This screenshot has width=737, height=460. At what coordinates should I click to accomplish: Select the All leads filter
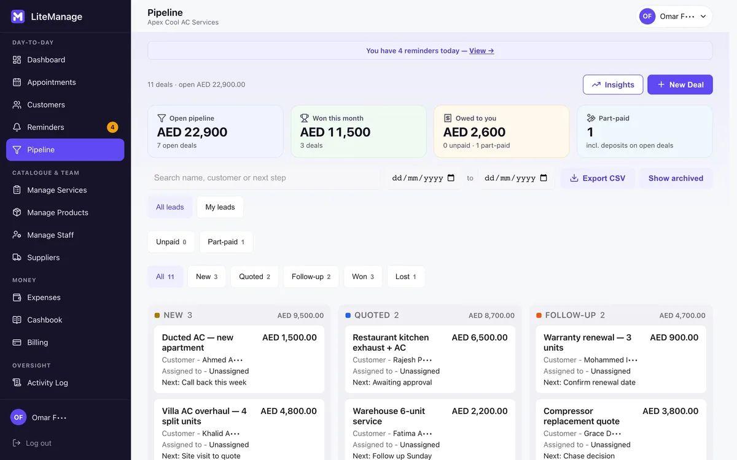[170, 207]
